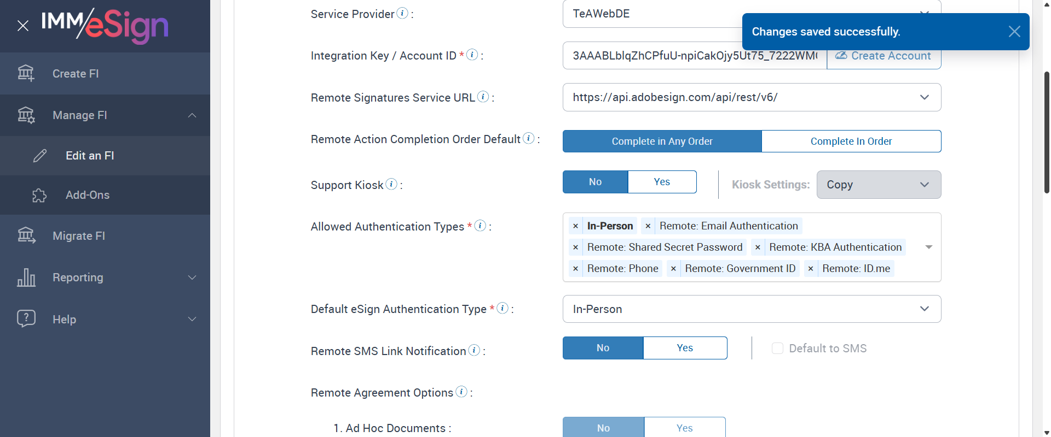The width and height of the screenshot is (1051, 437).
Task: Dismiss the Changes saved successfully notification
Action: pyautogui.click(x=1014, y=32)
